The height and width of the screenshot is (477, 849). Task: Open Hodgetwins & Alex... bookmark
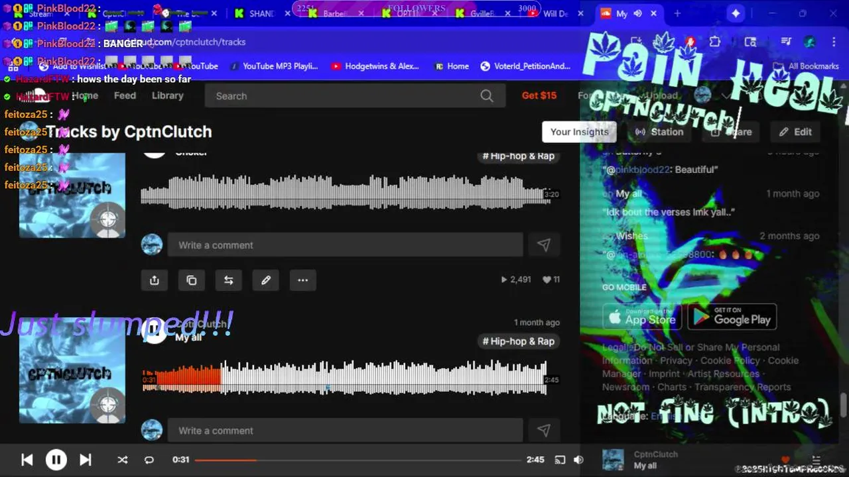375,66
